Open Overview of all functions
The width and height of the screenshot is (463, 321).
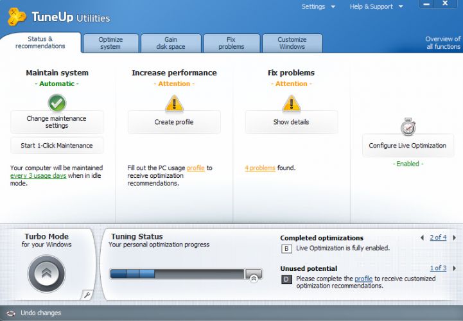point(443,43)
